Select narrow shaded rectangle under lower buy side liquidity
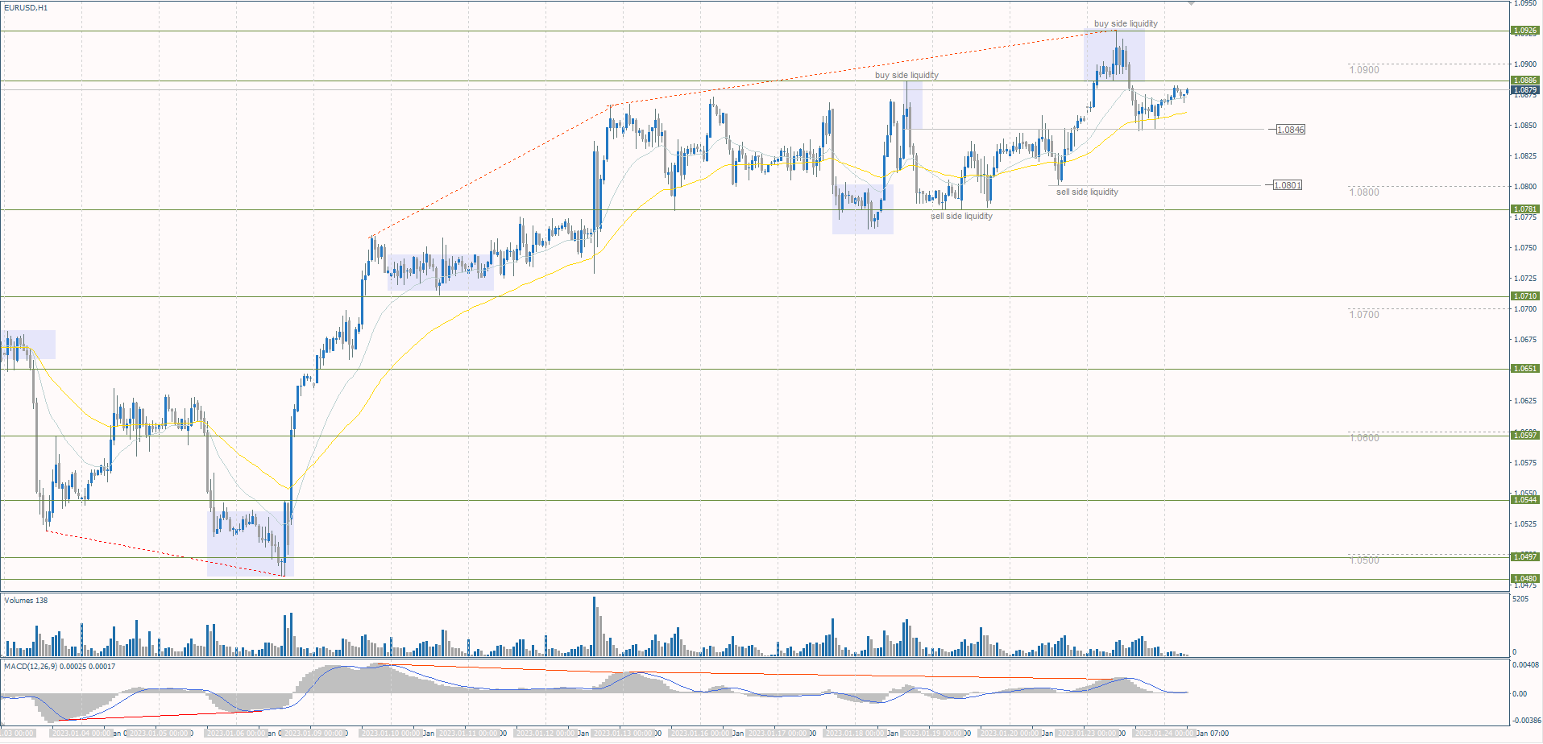Viewport: 1543px width, 744px height. (x=912, y=105)
